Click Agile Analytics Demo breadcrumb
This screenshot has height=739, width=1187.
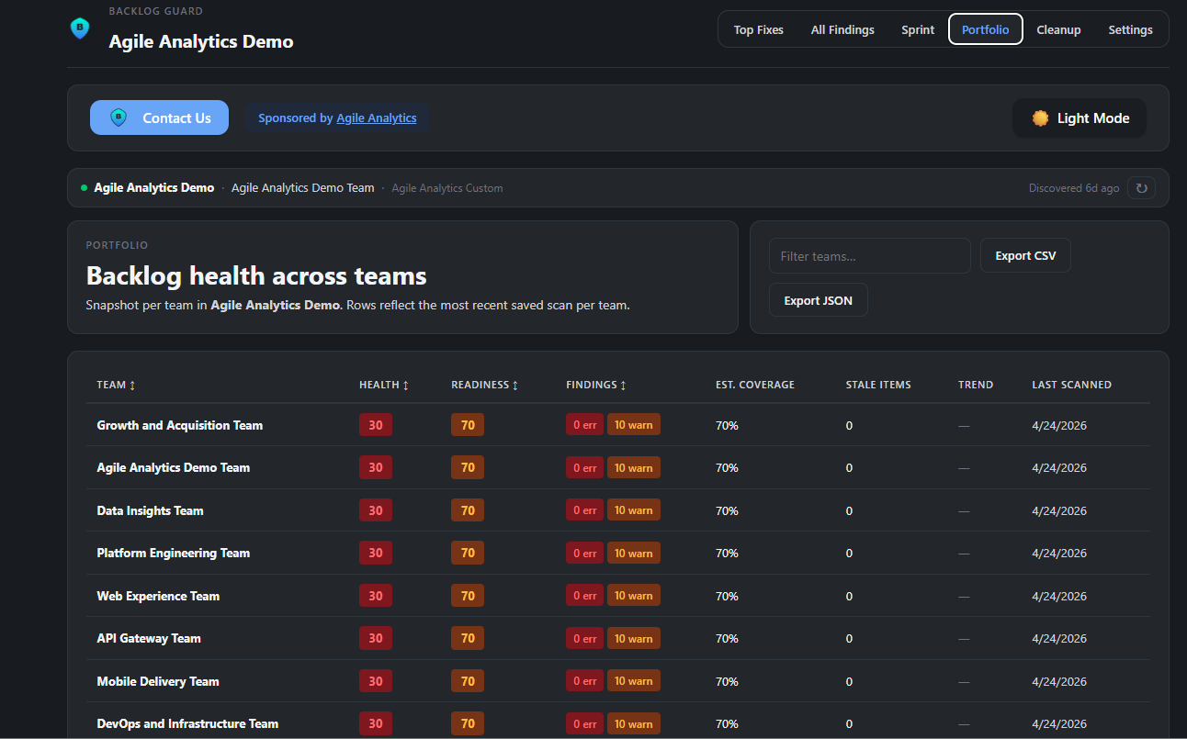[153, 188]
